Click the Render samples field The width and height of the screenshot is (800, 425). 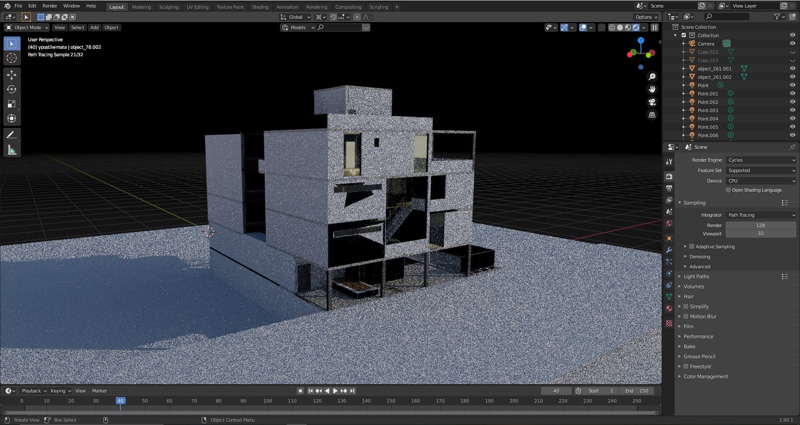pos(761,225)
